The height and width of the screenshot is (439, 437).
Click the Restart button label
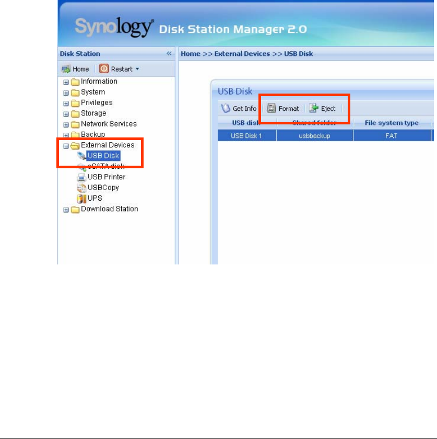[122, 69]
